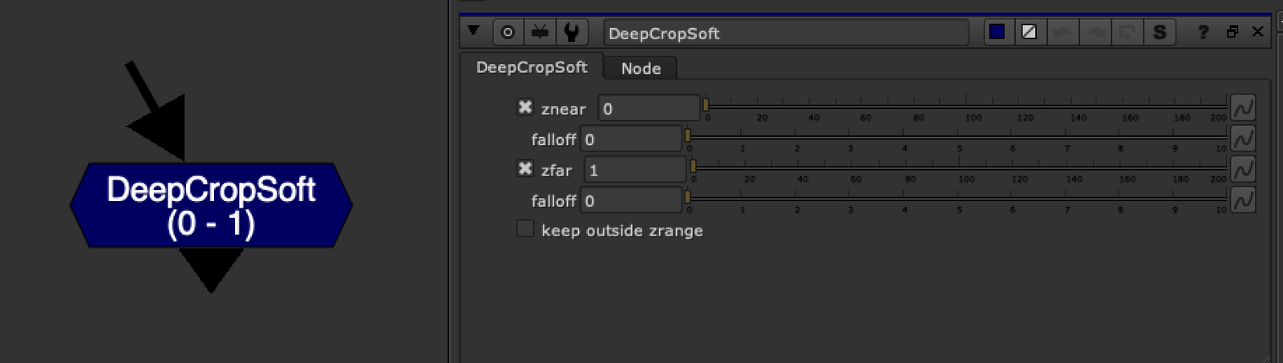Click the redo arrow icon in header
The width and height of the screenshot is (1283, 363).
[1095, 32]
